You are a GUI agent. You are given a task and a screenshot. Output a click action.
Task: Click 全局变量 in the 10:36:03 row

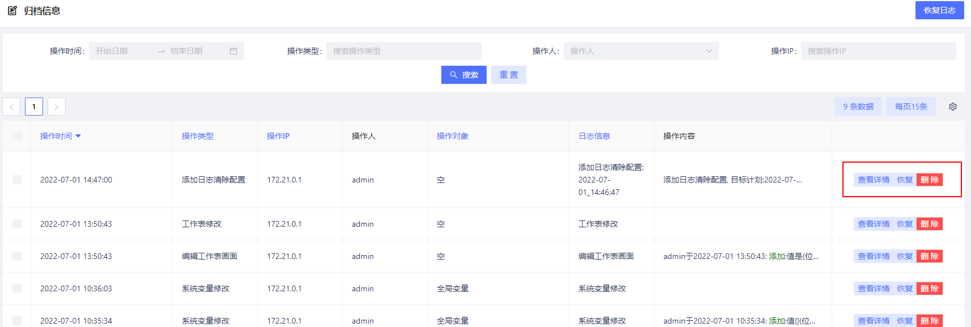click(x=453, y=288)
